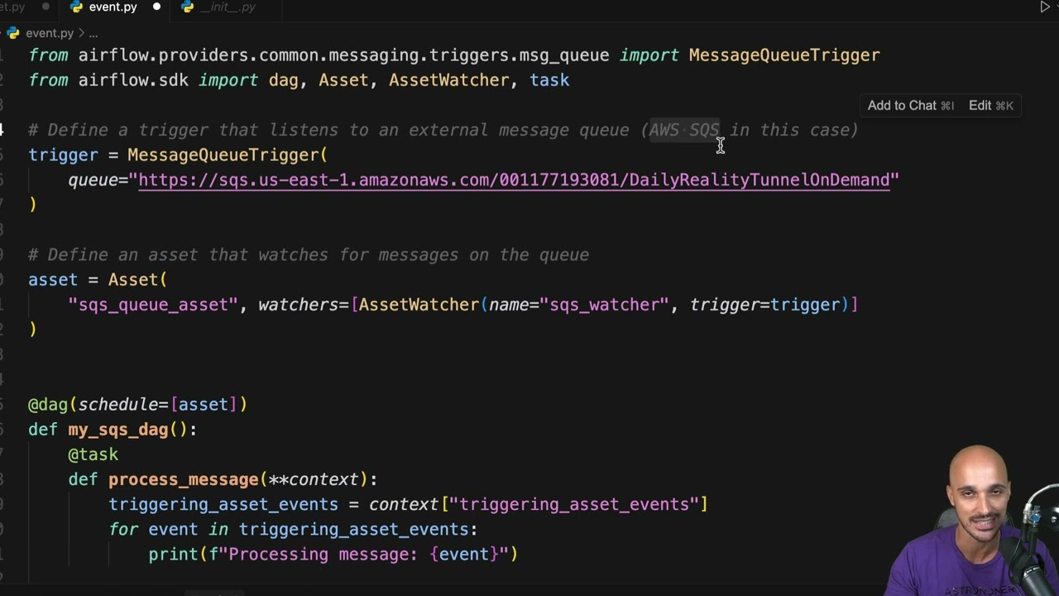Click the 'Define an asset' comment line

[x=309, y=255]
